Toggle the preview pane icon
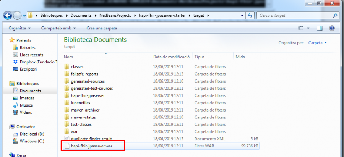This screenshot has height=157, width=344. (320, 28)
